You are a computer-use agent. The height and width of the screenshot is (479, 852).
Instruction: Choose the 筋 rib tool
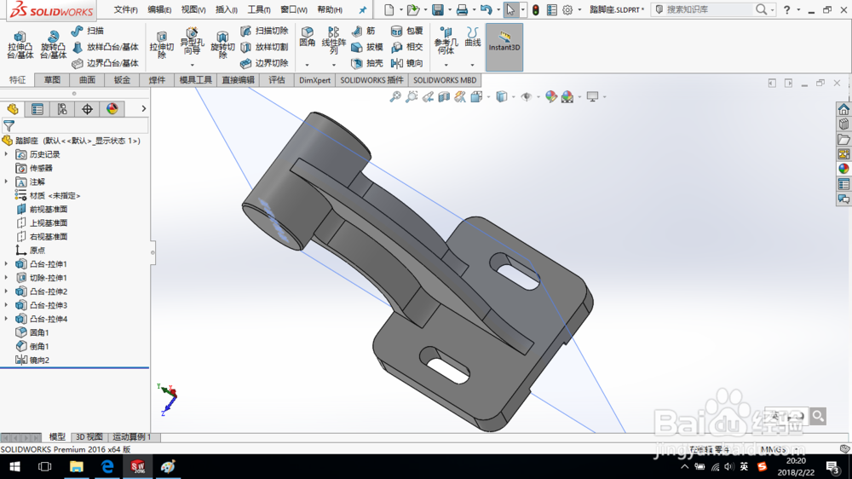coord(364,31)
